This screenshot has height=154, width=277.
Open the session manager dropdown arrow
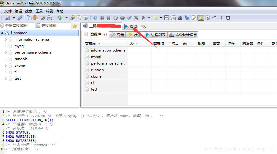(14, 18)
